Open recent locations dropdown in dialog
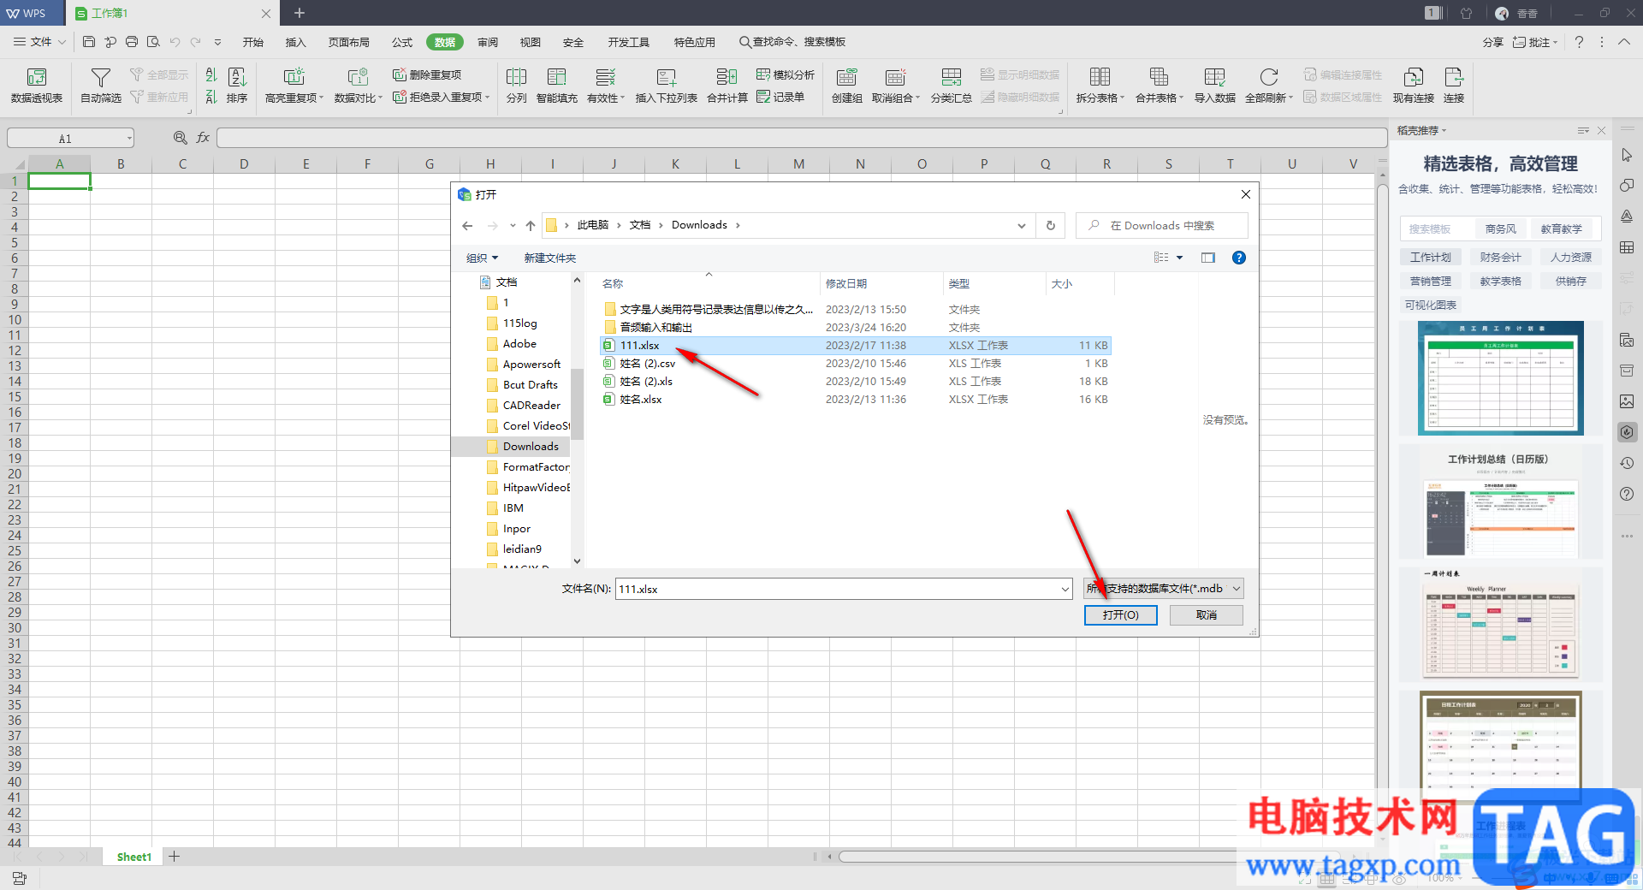The width and height of the screenshot is (1643, 890). click(513, 225)
